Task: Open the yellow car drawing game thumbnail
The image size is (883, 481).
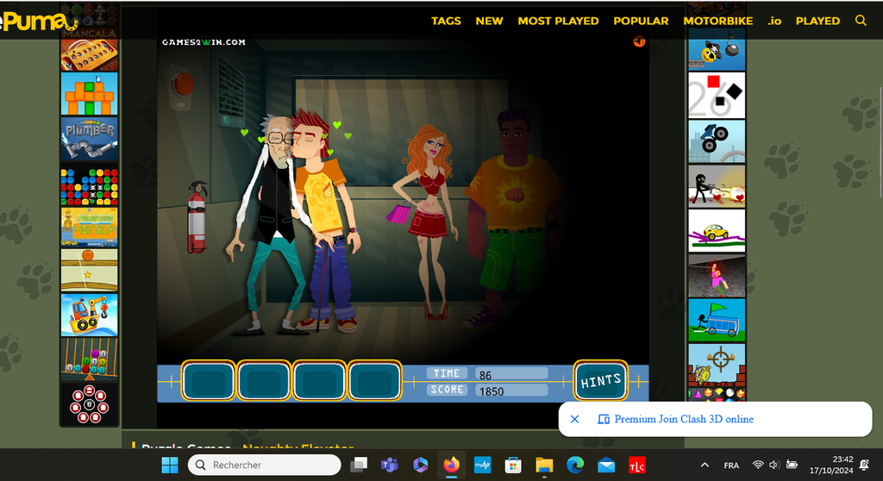Action: (x=716, y=231)
